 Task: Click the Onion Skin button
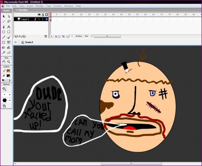56,36
